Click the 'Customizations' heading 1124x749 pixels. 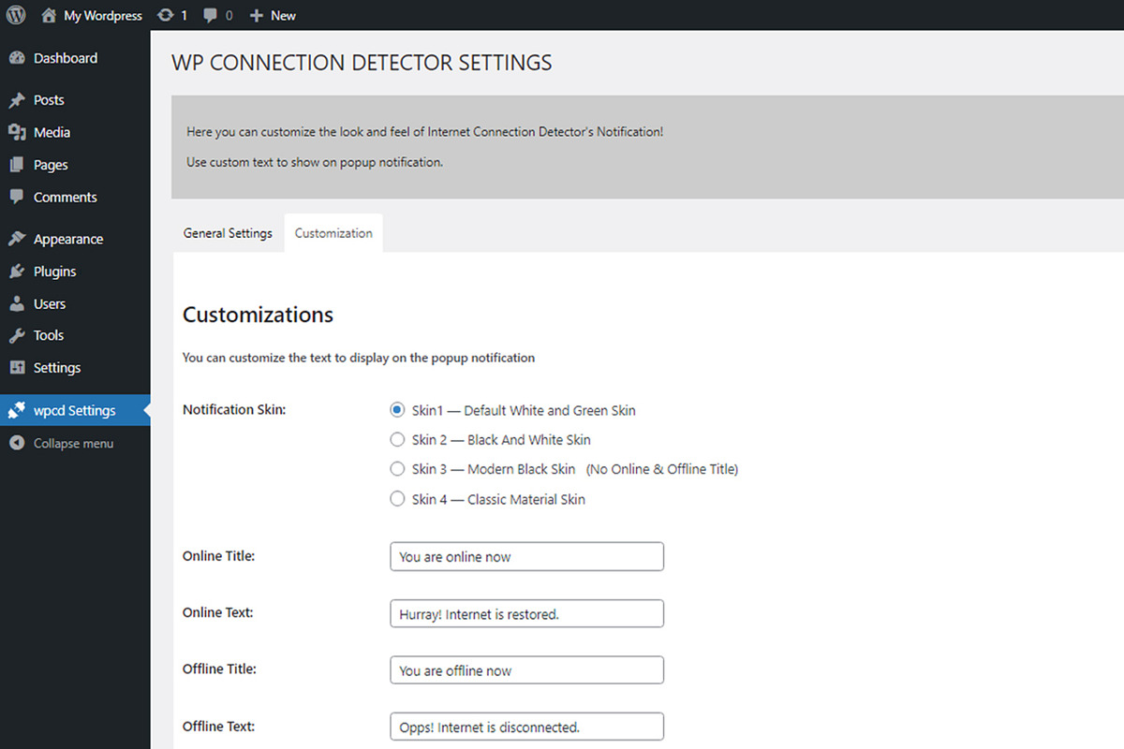pyautogui.click(x=258, y=315)
